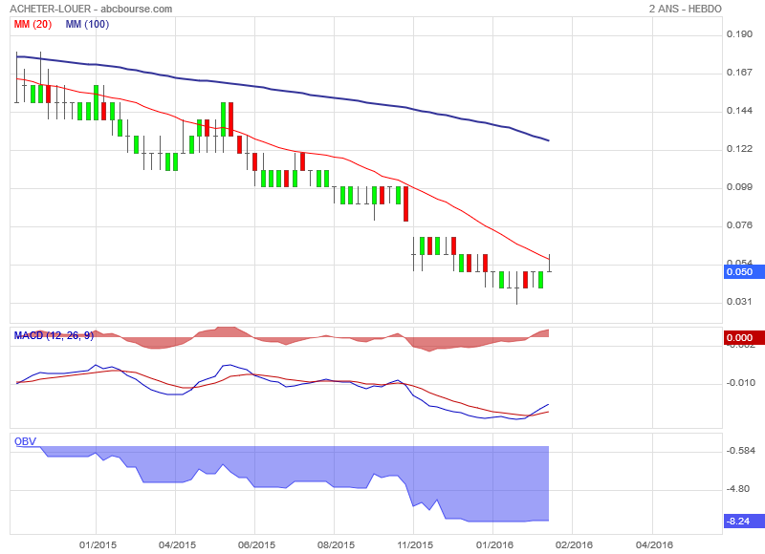Screen dimensions: 765x554
Task: Click the MACD (12, 26, 9) indicator label
Action: click(54, 335)
